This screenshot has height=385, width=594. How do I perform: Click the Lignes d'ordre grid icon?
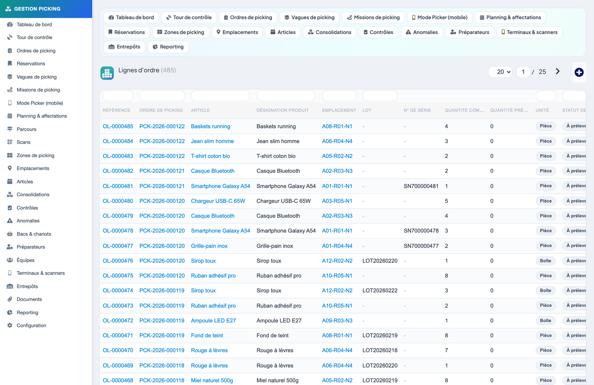pyautogui.click(x=107, y=73)
